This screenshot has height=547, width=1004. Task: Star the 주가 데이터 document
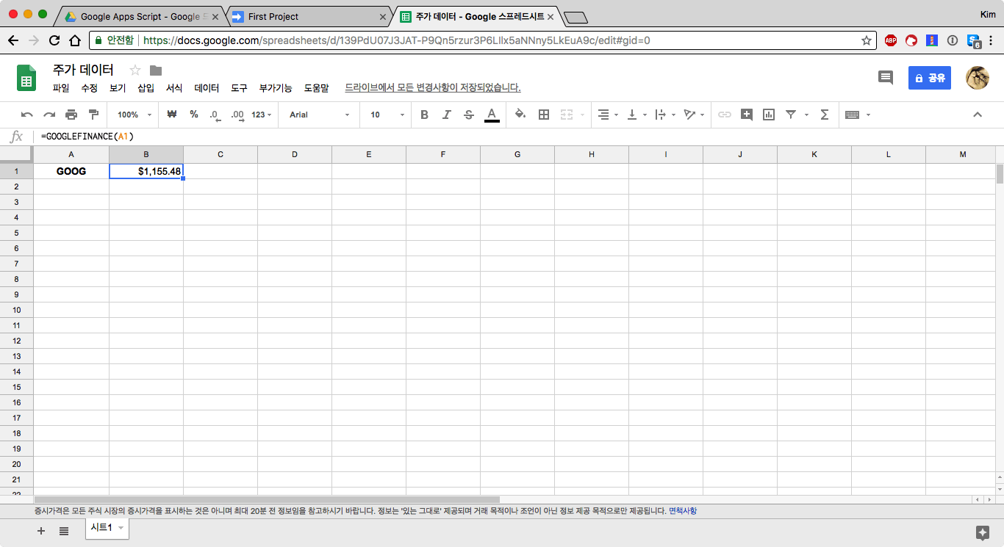click(x=135, y=70)
